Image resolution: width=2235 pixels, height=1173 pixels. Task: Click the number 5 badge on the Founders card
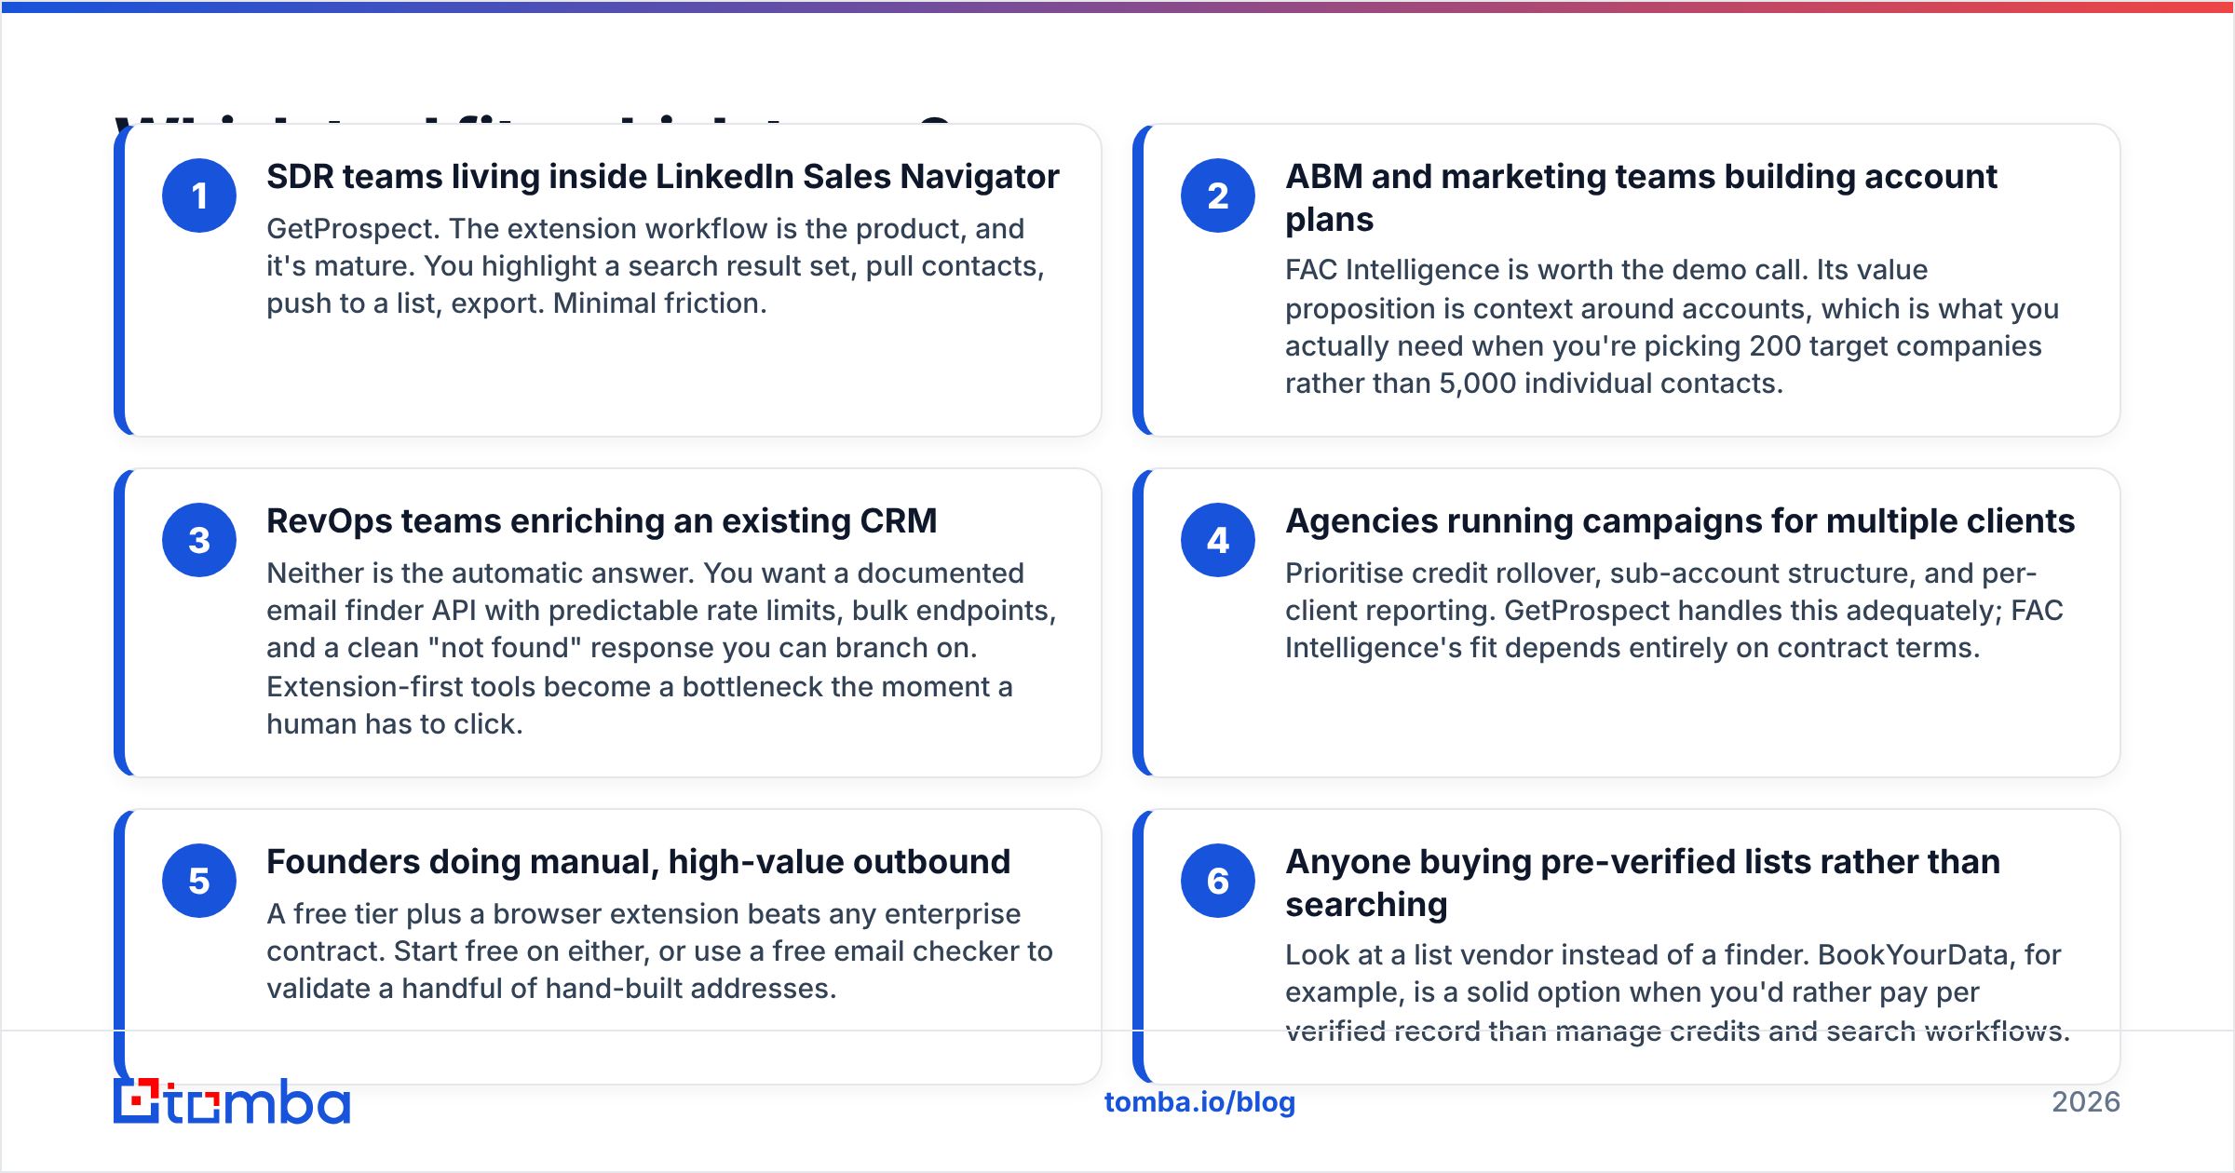199,881
